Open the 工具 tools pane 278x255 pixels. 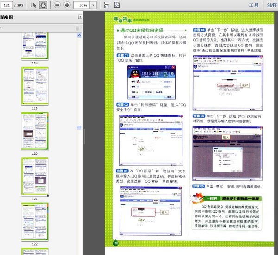[253, 5]
